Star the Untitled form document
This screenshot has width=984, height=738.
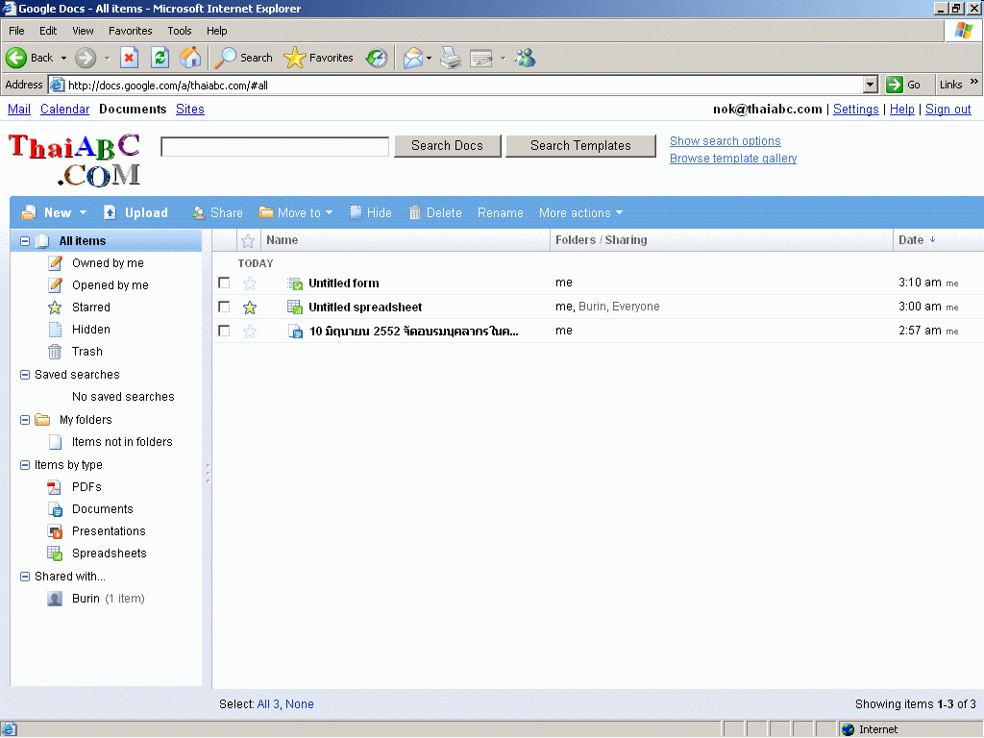(x=250, y=283)
